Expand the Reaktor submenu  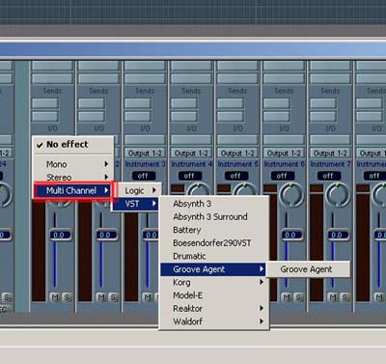point(213,308)
